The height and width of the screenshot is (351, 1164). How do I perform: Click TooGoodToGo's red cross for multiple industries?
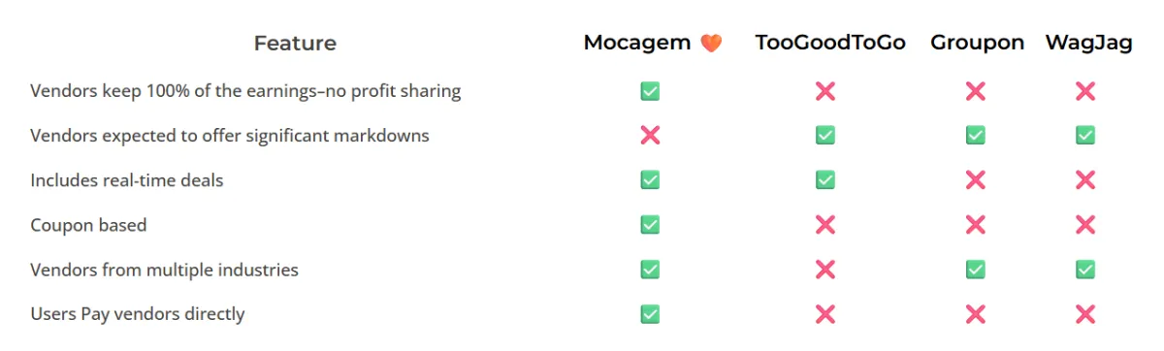coord(825,270)
